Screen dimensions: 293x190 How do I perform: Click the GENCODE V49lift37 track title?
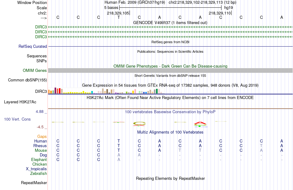(x=170, y=23)
